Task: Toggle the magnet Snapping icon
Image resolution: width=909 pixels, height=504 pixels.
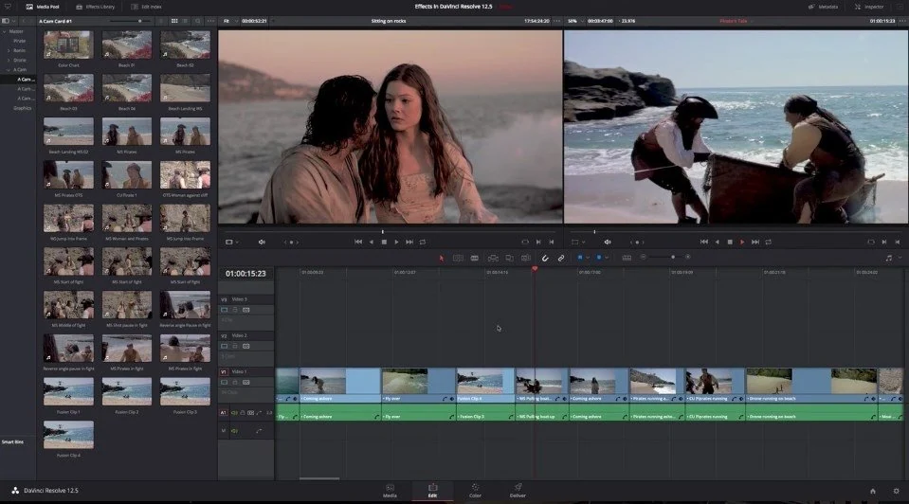Action: [x=545, y=258]
